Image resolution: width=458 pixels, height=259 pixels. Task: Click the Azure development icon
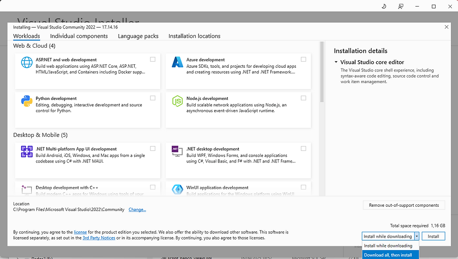[x=177, y=63]
